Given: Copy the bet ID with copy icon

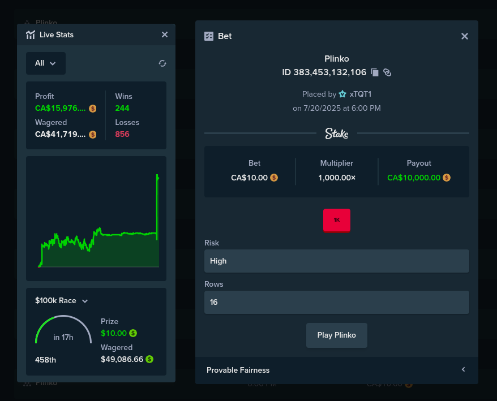Looking at the screenshot, I should (375, 72).
